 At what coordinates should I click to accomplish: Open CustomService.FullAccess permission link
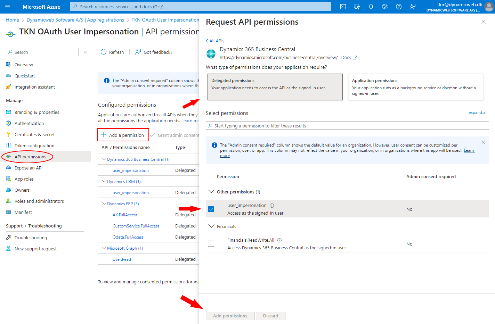[136, 226]
